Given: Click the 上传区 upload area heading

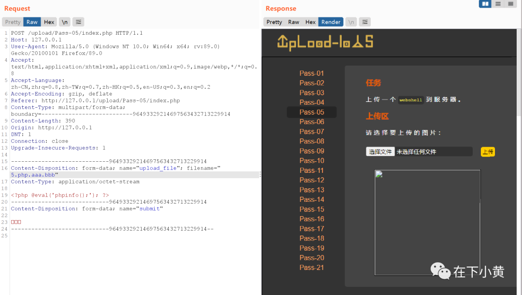Looking at the screenshot, I should click(x=377, y=116).
